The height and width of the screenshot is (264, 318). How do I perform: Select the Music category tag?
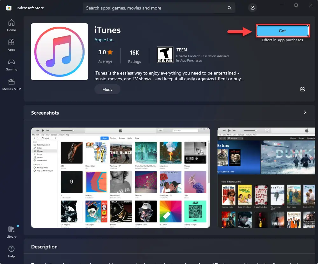[107, 89]
